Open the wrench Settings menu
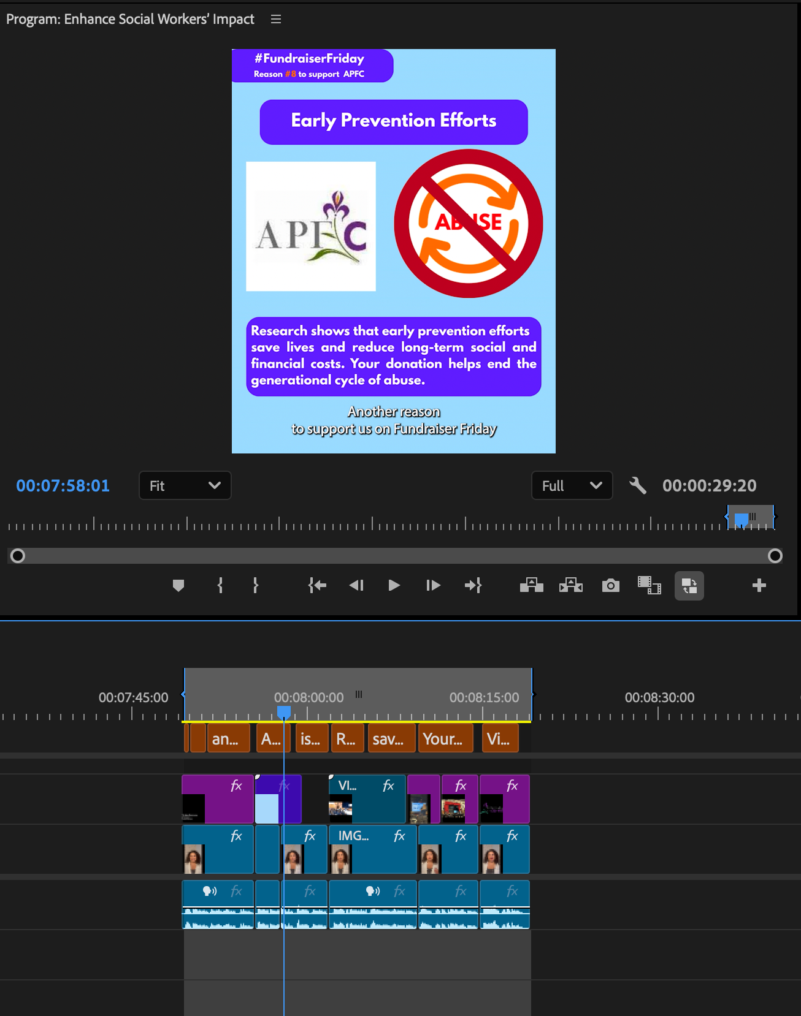The height and width of the screenshot is (1016, 801). click(x=638, y=485)
